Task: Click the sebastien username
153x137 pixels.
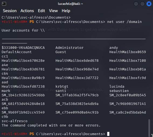Action: (x=119, y=91)
